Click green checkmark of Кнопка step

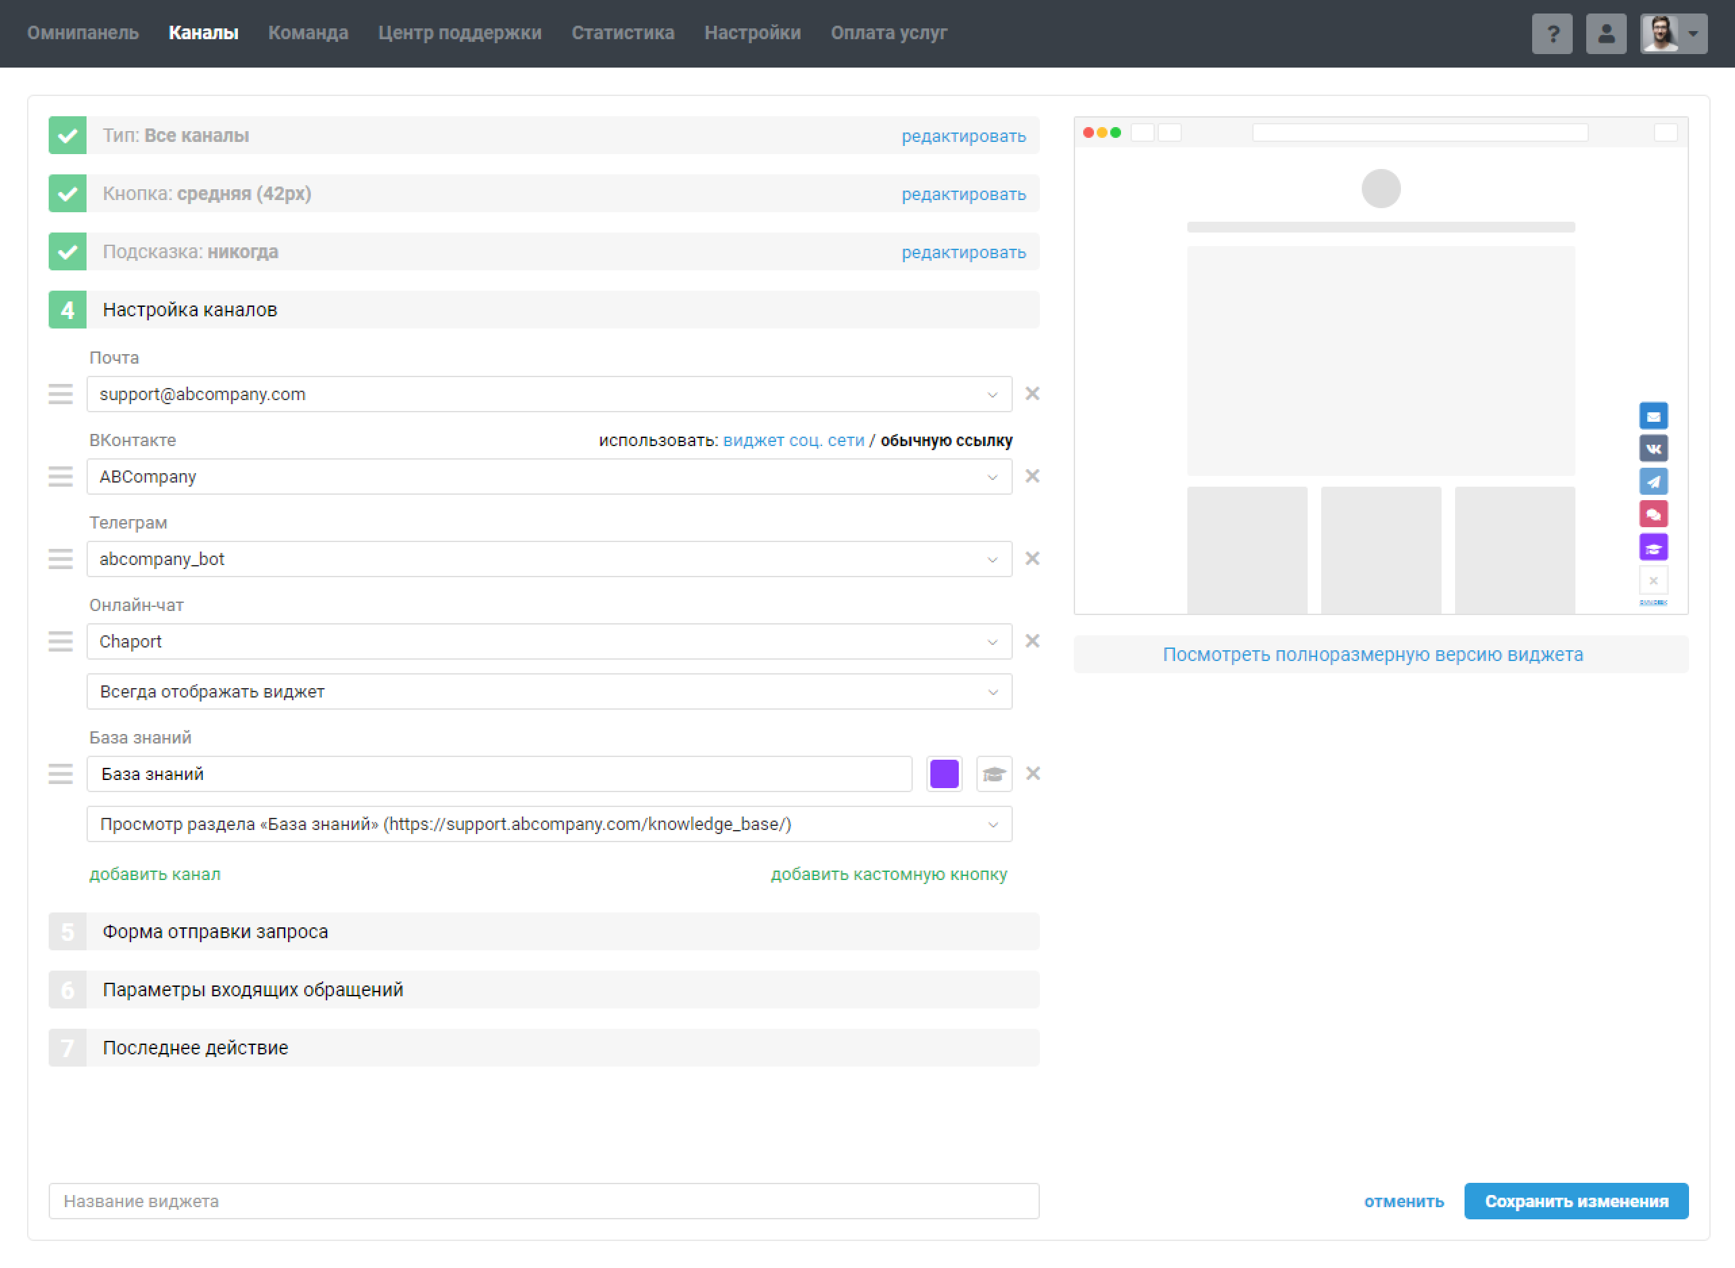[68, 194]
